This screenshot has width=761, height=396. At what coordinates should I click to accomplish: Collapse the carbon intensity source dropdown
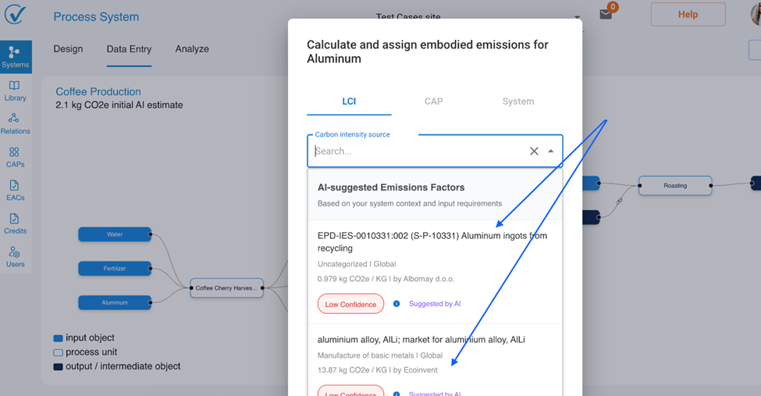[x=551, y=152]
